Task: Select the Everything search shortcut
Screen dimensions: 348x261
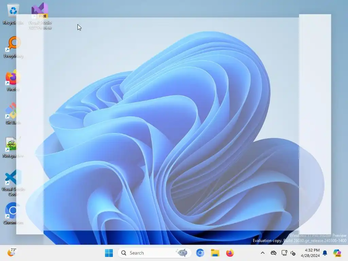Action: point(13,48)
